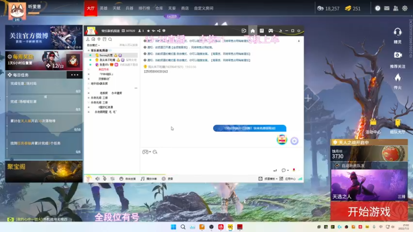This screenshot has width=413, height=232.
Task: Open 活动中心 icon
Action: (x=373, y=123)
